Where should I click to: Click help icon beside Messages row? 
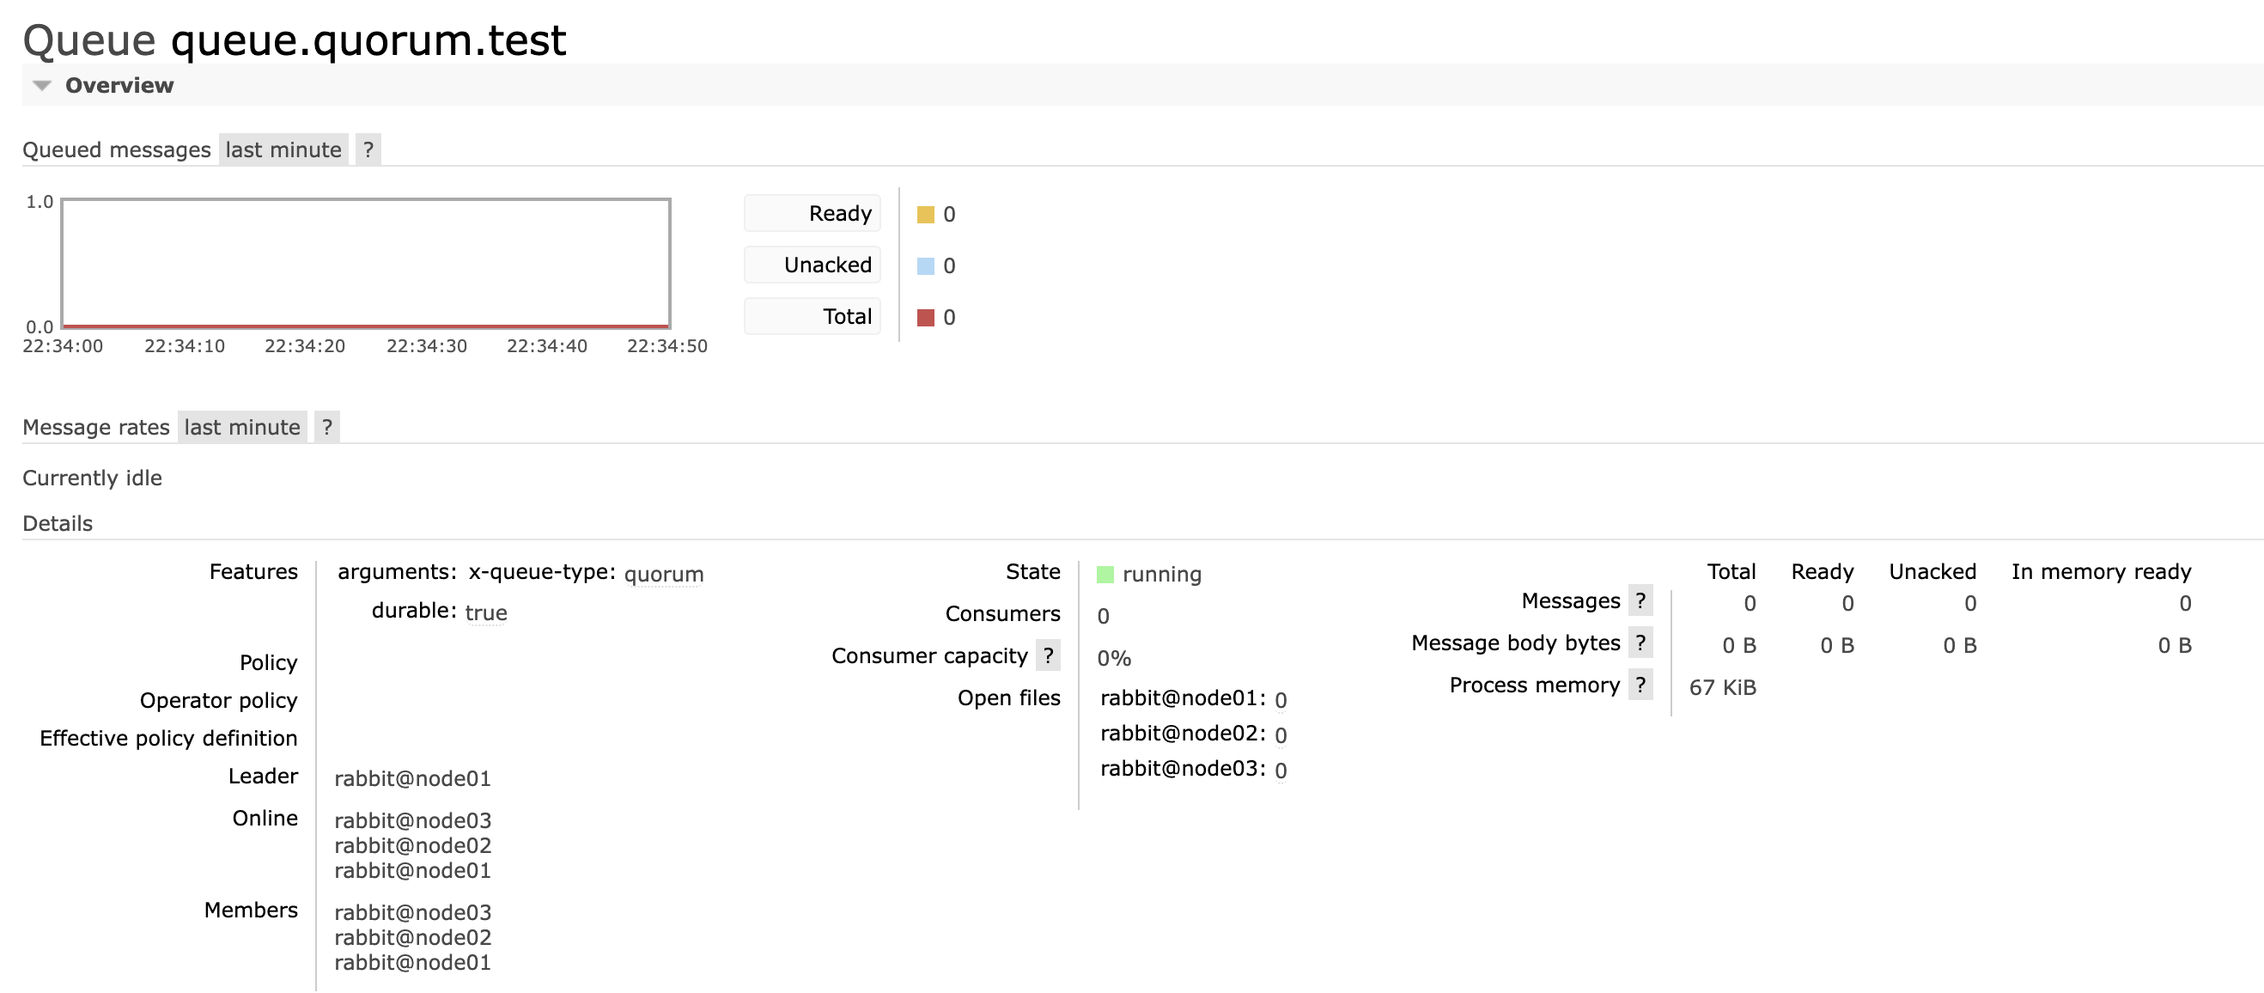1640,600
